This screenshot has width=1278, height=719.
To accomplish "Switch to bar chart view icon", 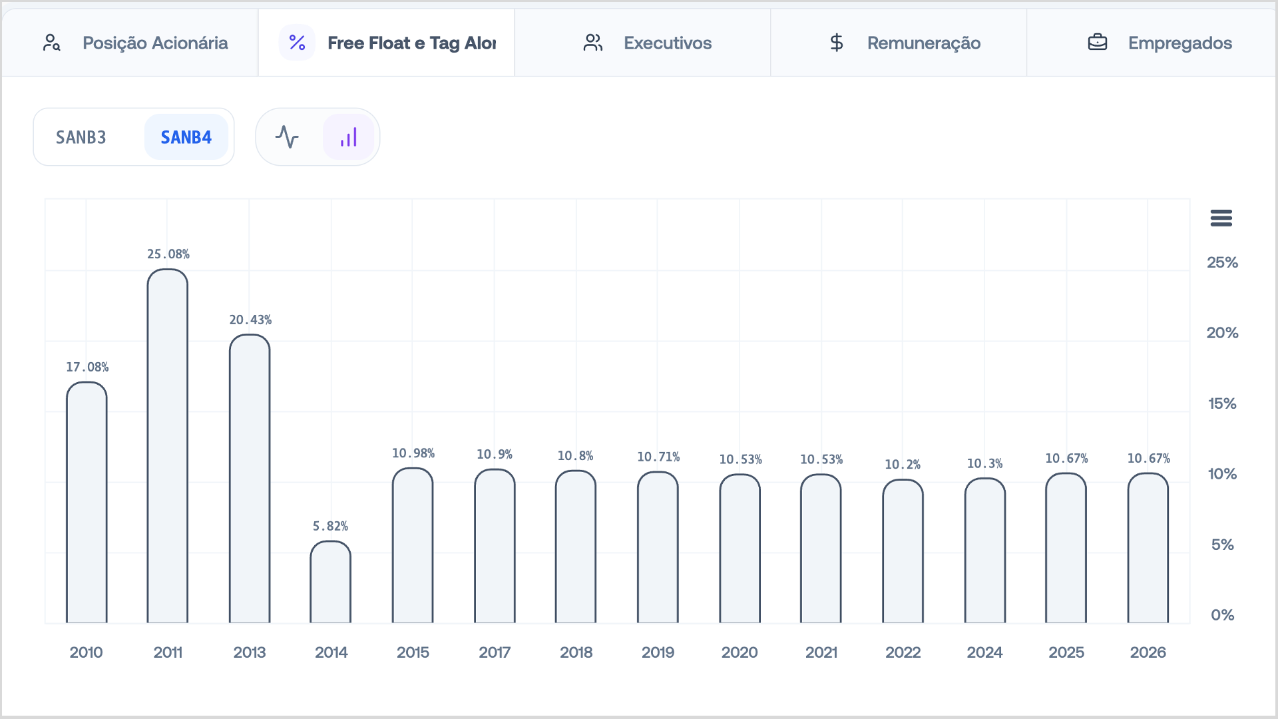I will click(x=349, y=137).
